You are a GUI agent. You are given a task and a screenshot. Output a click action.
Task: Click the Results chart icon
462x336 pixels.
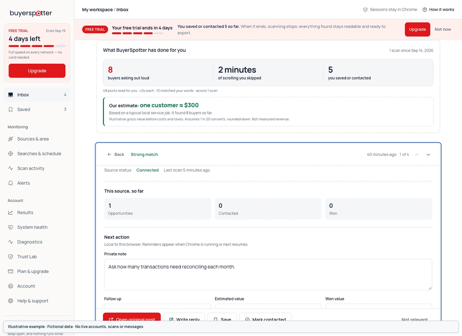(x=10, y=212)
